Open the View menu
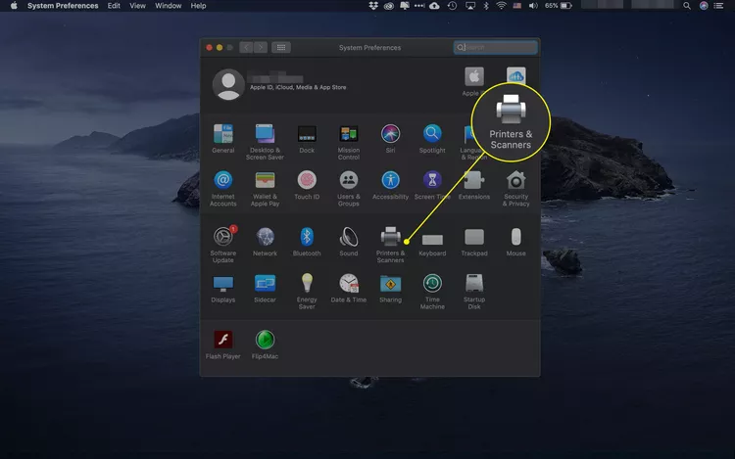 pos(138,6)
